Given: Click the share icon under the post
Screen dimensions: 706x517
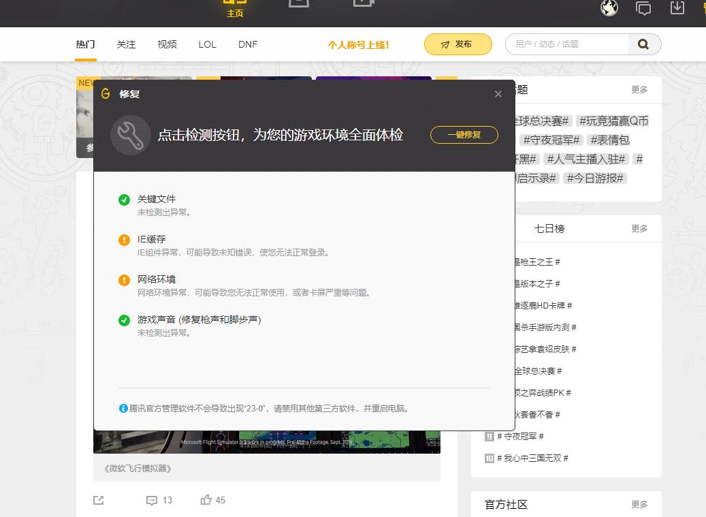Looking at the screenshot, I should (x=98, y=500).
